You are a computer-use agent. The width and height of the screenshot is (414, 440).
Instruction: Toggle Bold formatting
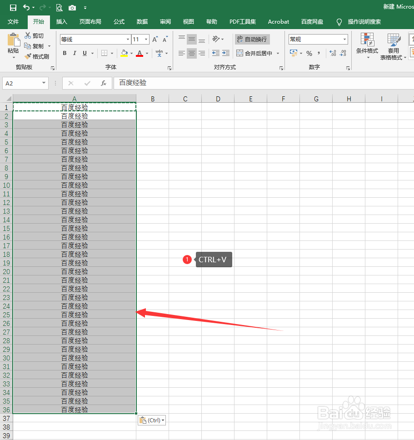coord(65,53)
